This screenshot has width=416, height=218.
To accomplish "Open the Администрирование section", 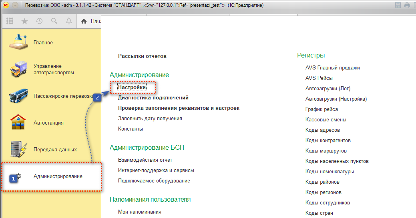I will point(58,176).
